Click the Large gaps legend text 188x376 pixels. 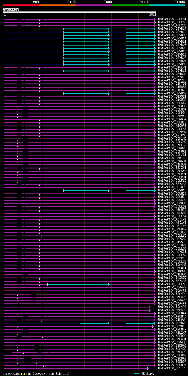[x=36, y=374]
